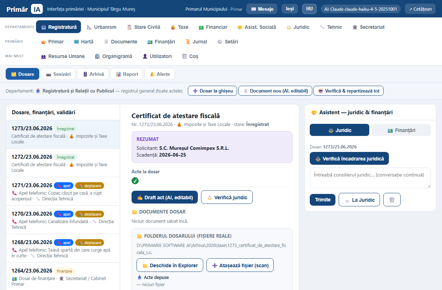Switch to the Arhivă tab
Screen dimensions: 442x290
tap(93, 74)
